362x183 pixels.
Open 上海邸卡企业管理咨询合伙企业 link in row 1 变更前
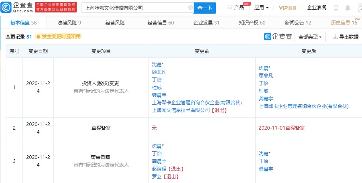(x=197, y=102)
